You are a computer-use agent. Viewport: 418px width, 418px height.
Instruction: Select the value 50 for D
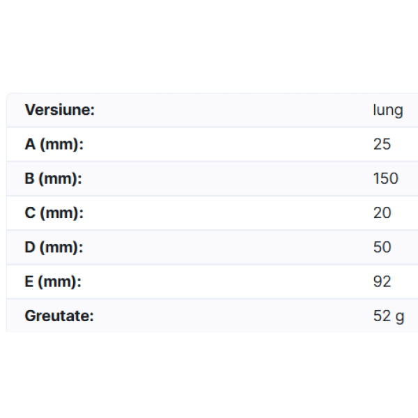382,247
